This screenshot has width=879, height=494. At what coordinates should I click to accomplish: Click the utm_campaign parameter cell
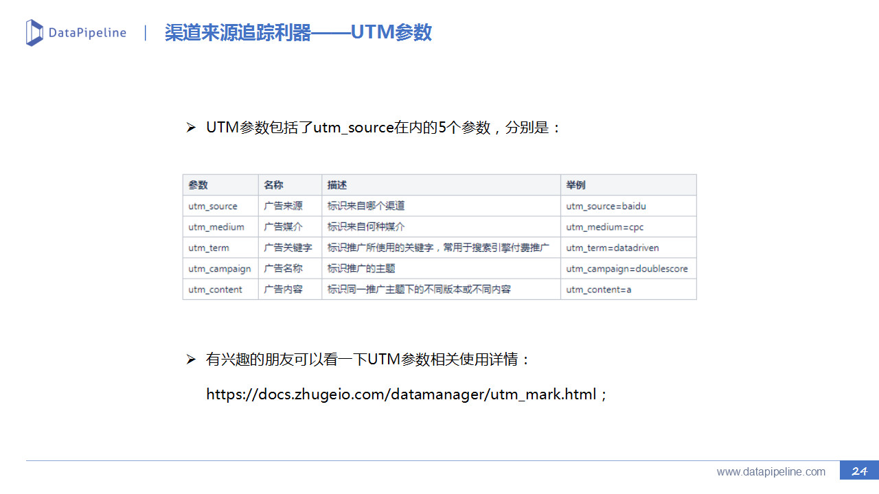click(220, 269)
